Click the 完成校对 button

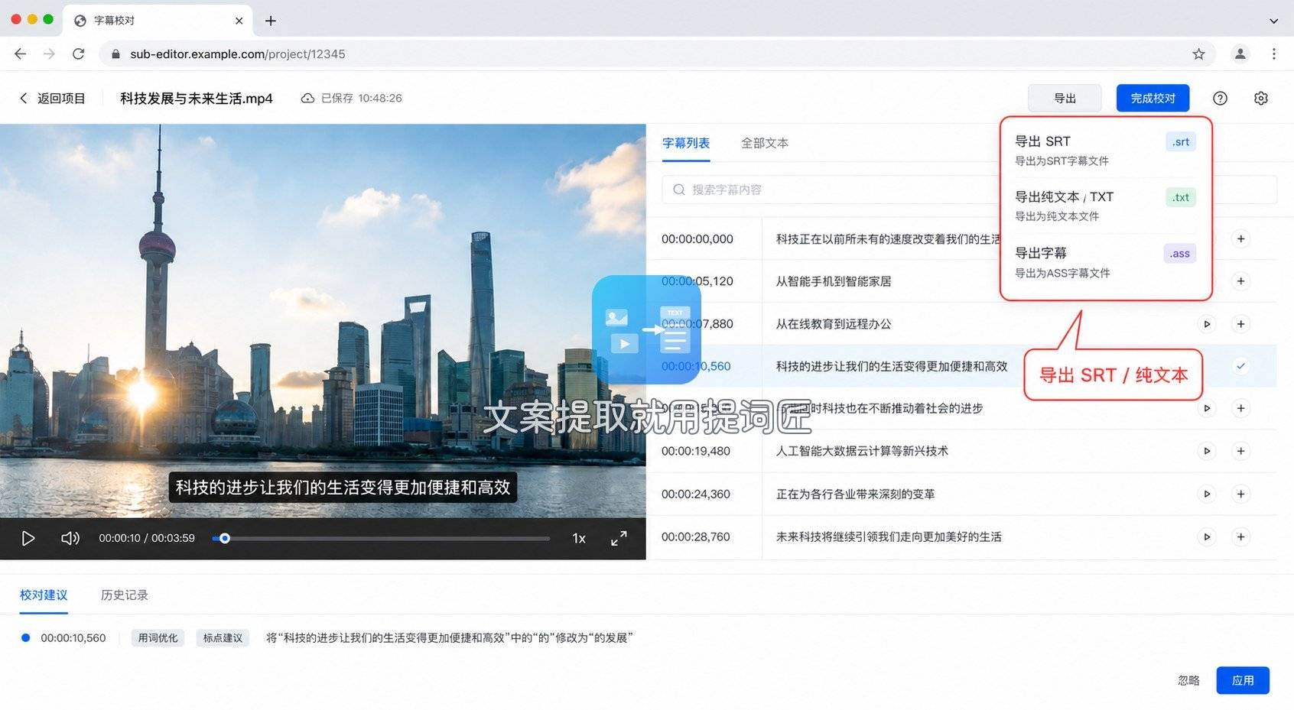coord(1153,99)
